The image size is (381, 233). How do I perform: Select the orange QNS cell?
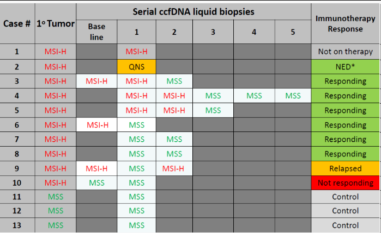[136, 66]
